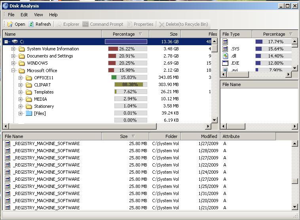Click the Refresh toolbar icon
Image resolution: width=300 pixels, height=220 pixels.
[31, 24]
